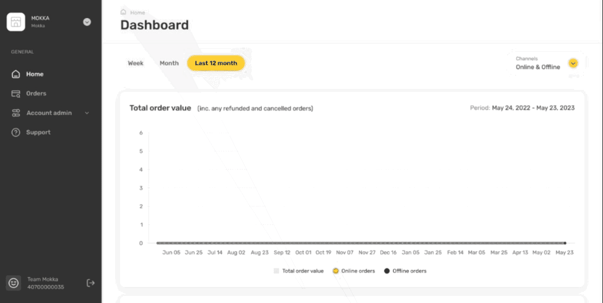Image resolution: width=603 pixels, height=303 pixels.
Task: Click the Home icon in sidebar
Action: (x=16, y=74)
